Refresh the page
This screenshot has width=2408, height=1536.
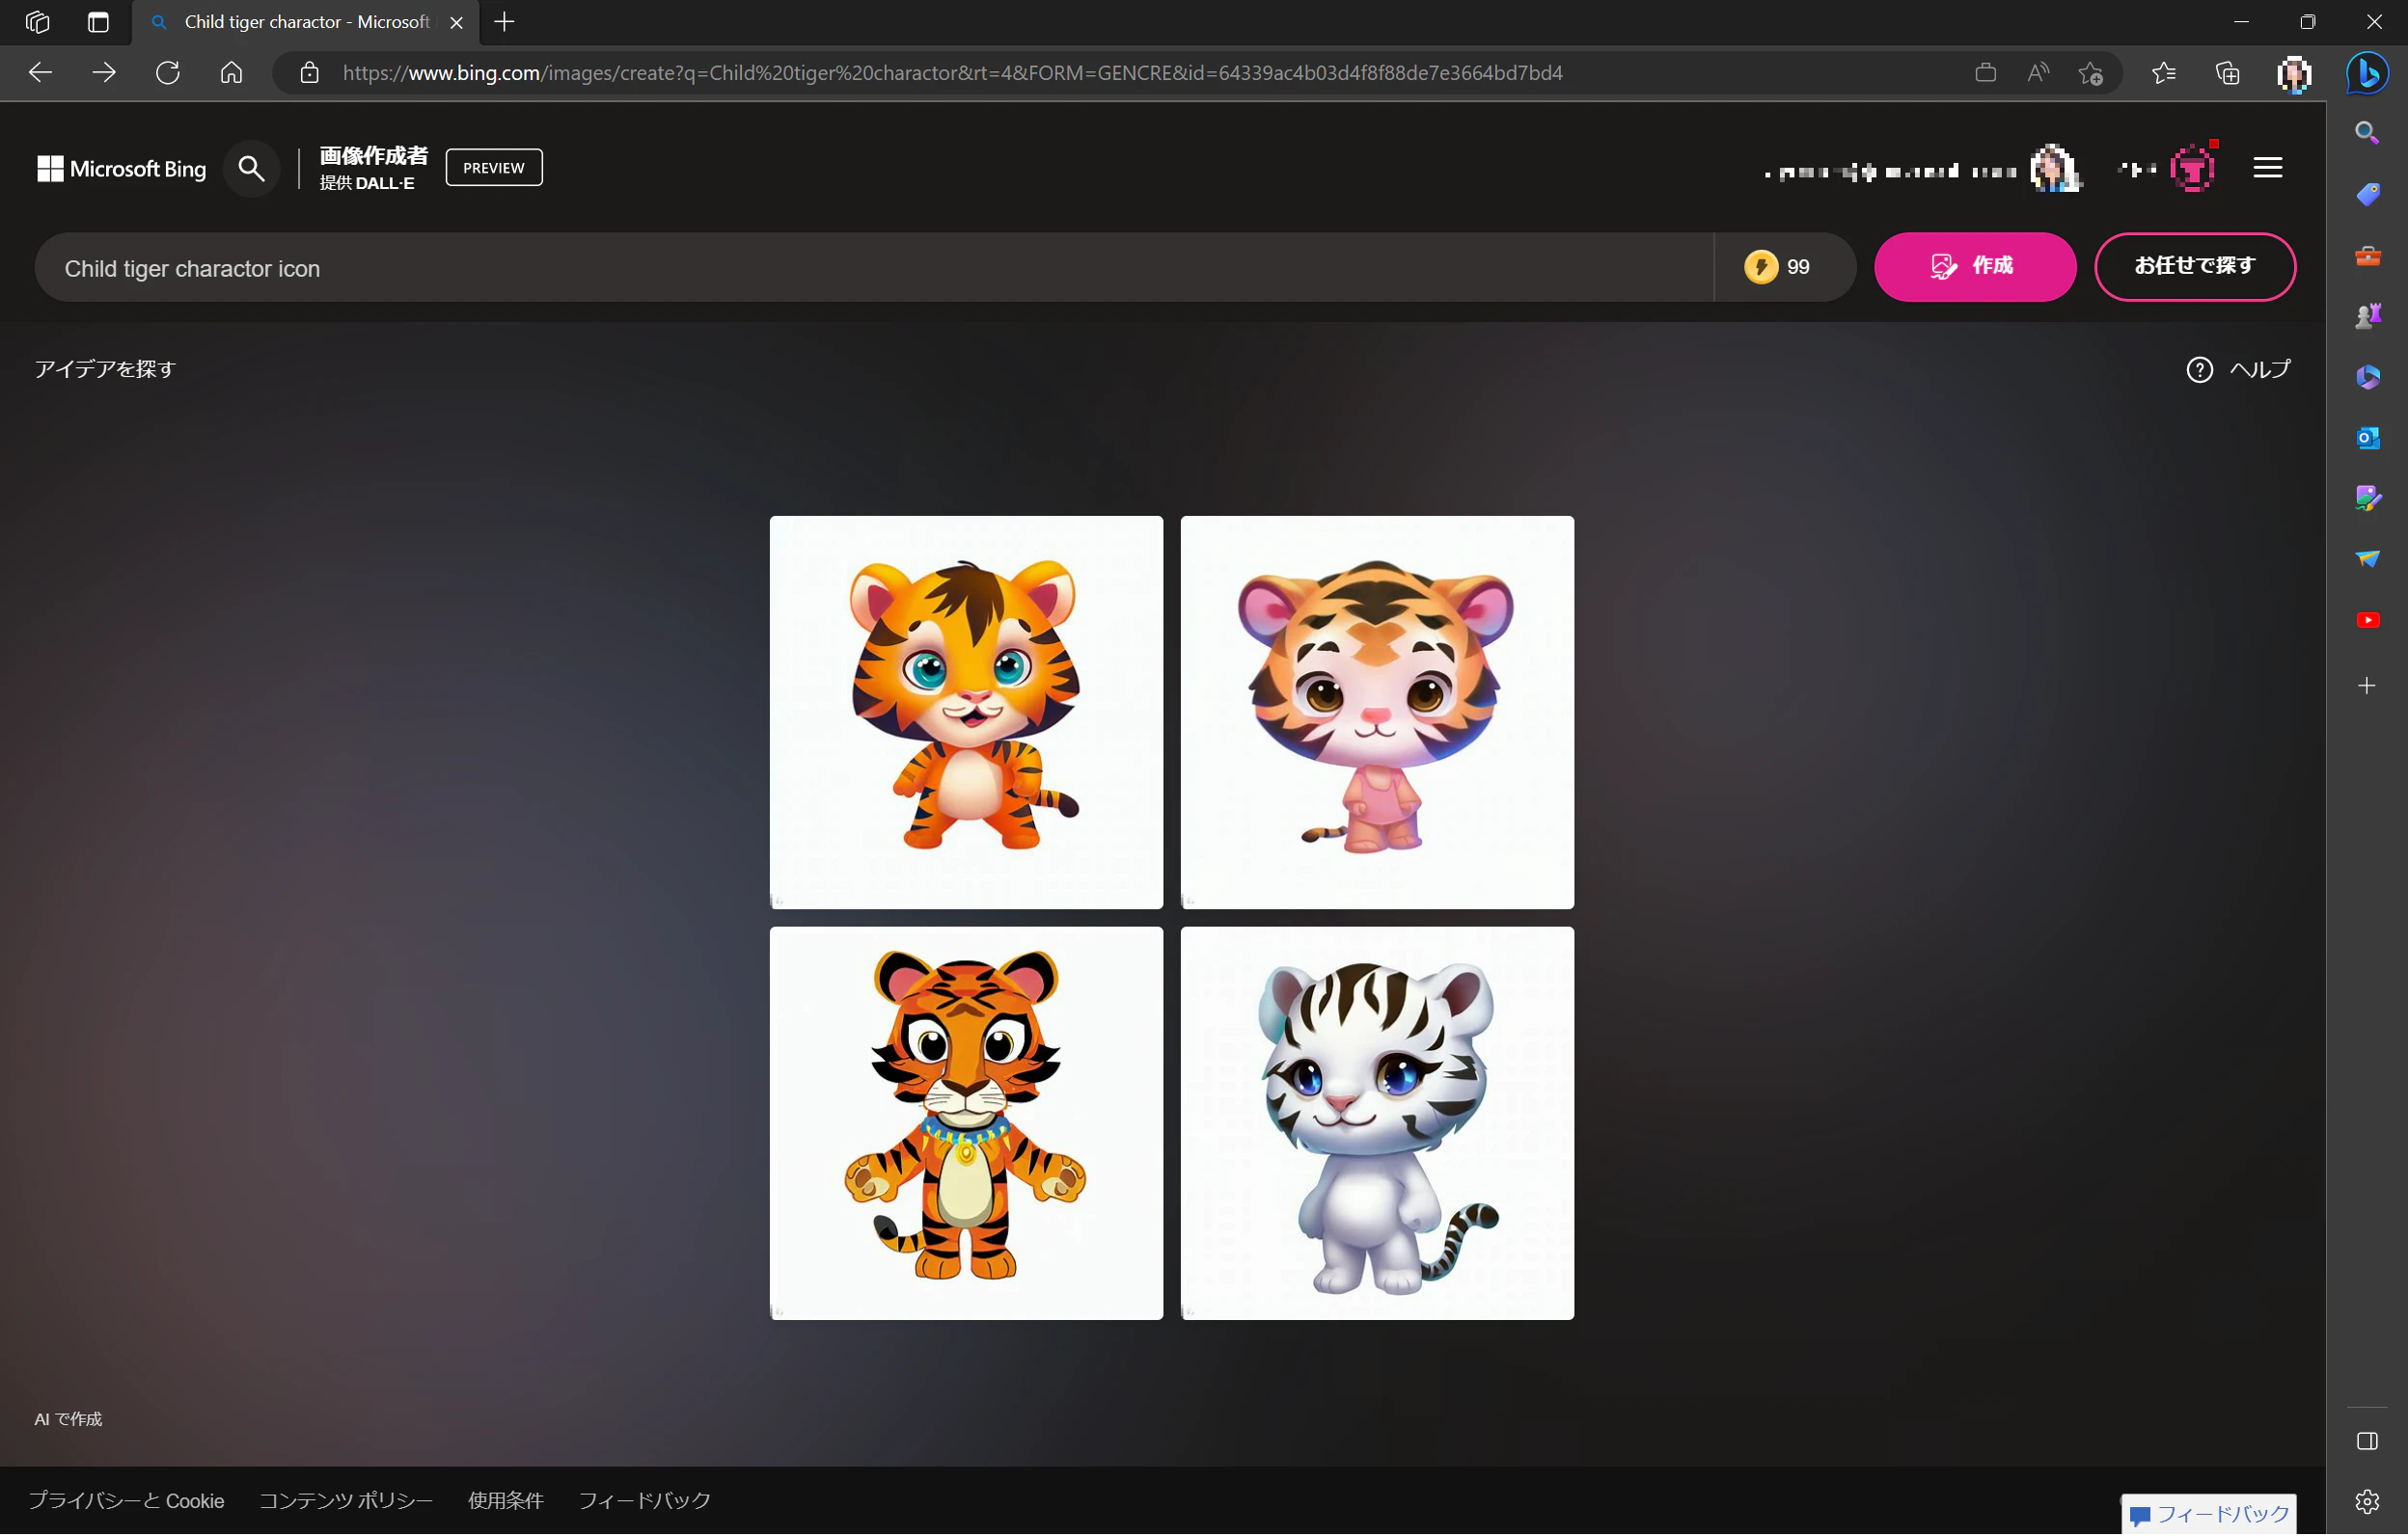pyautogui.click(x=168, y=73)
